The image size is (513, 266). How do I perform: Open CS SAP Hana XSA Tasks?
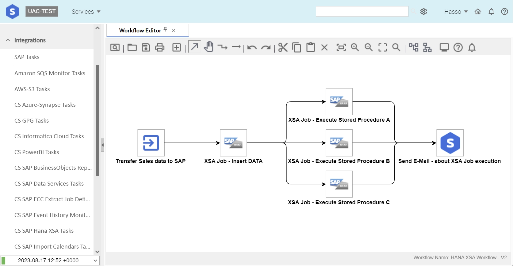tap(44, 231)
